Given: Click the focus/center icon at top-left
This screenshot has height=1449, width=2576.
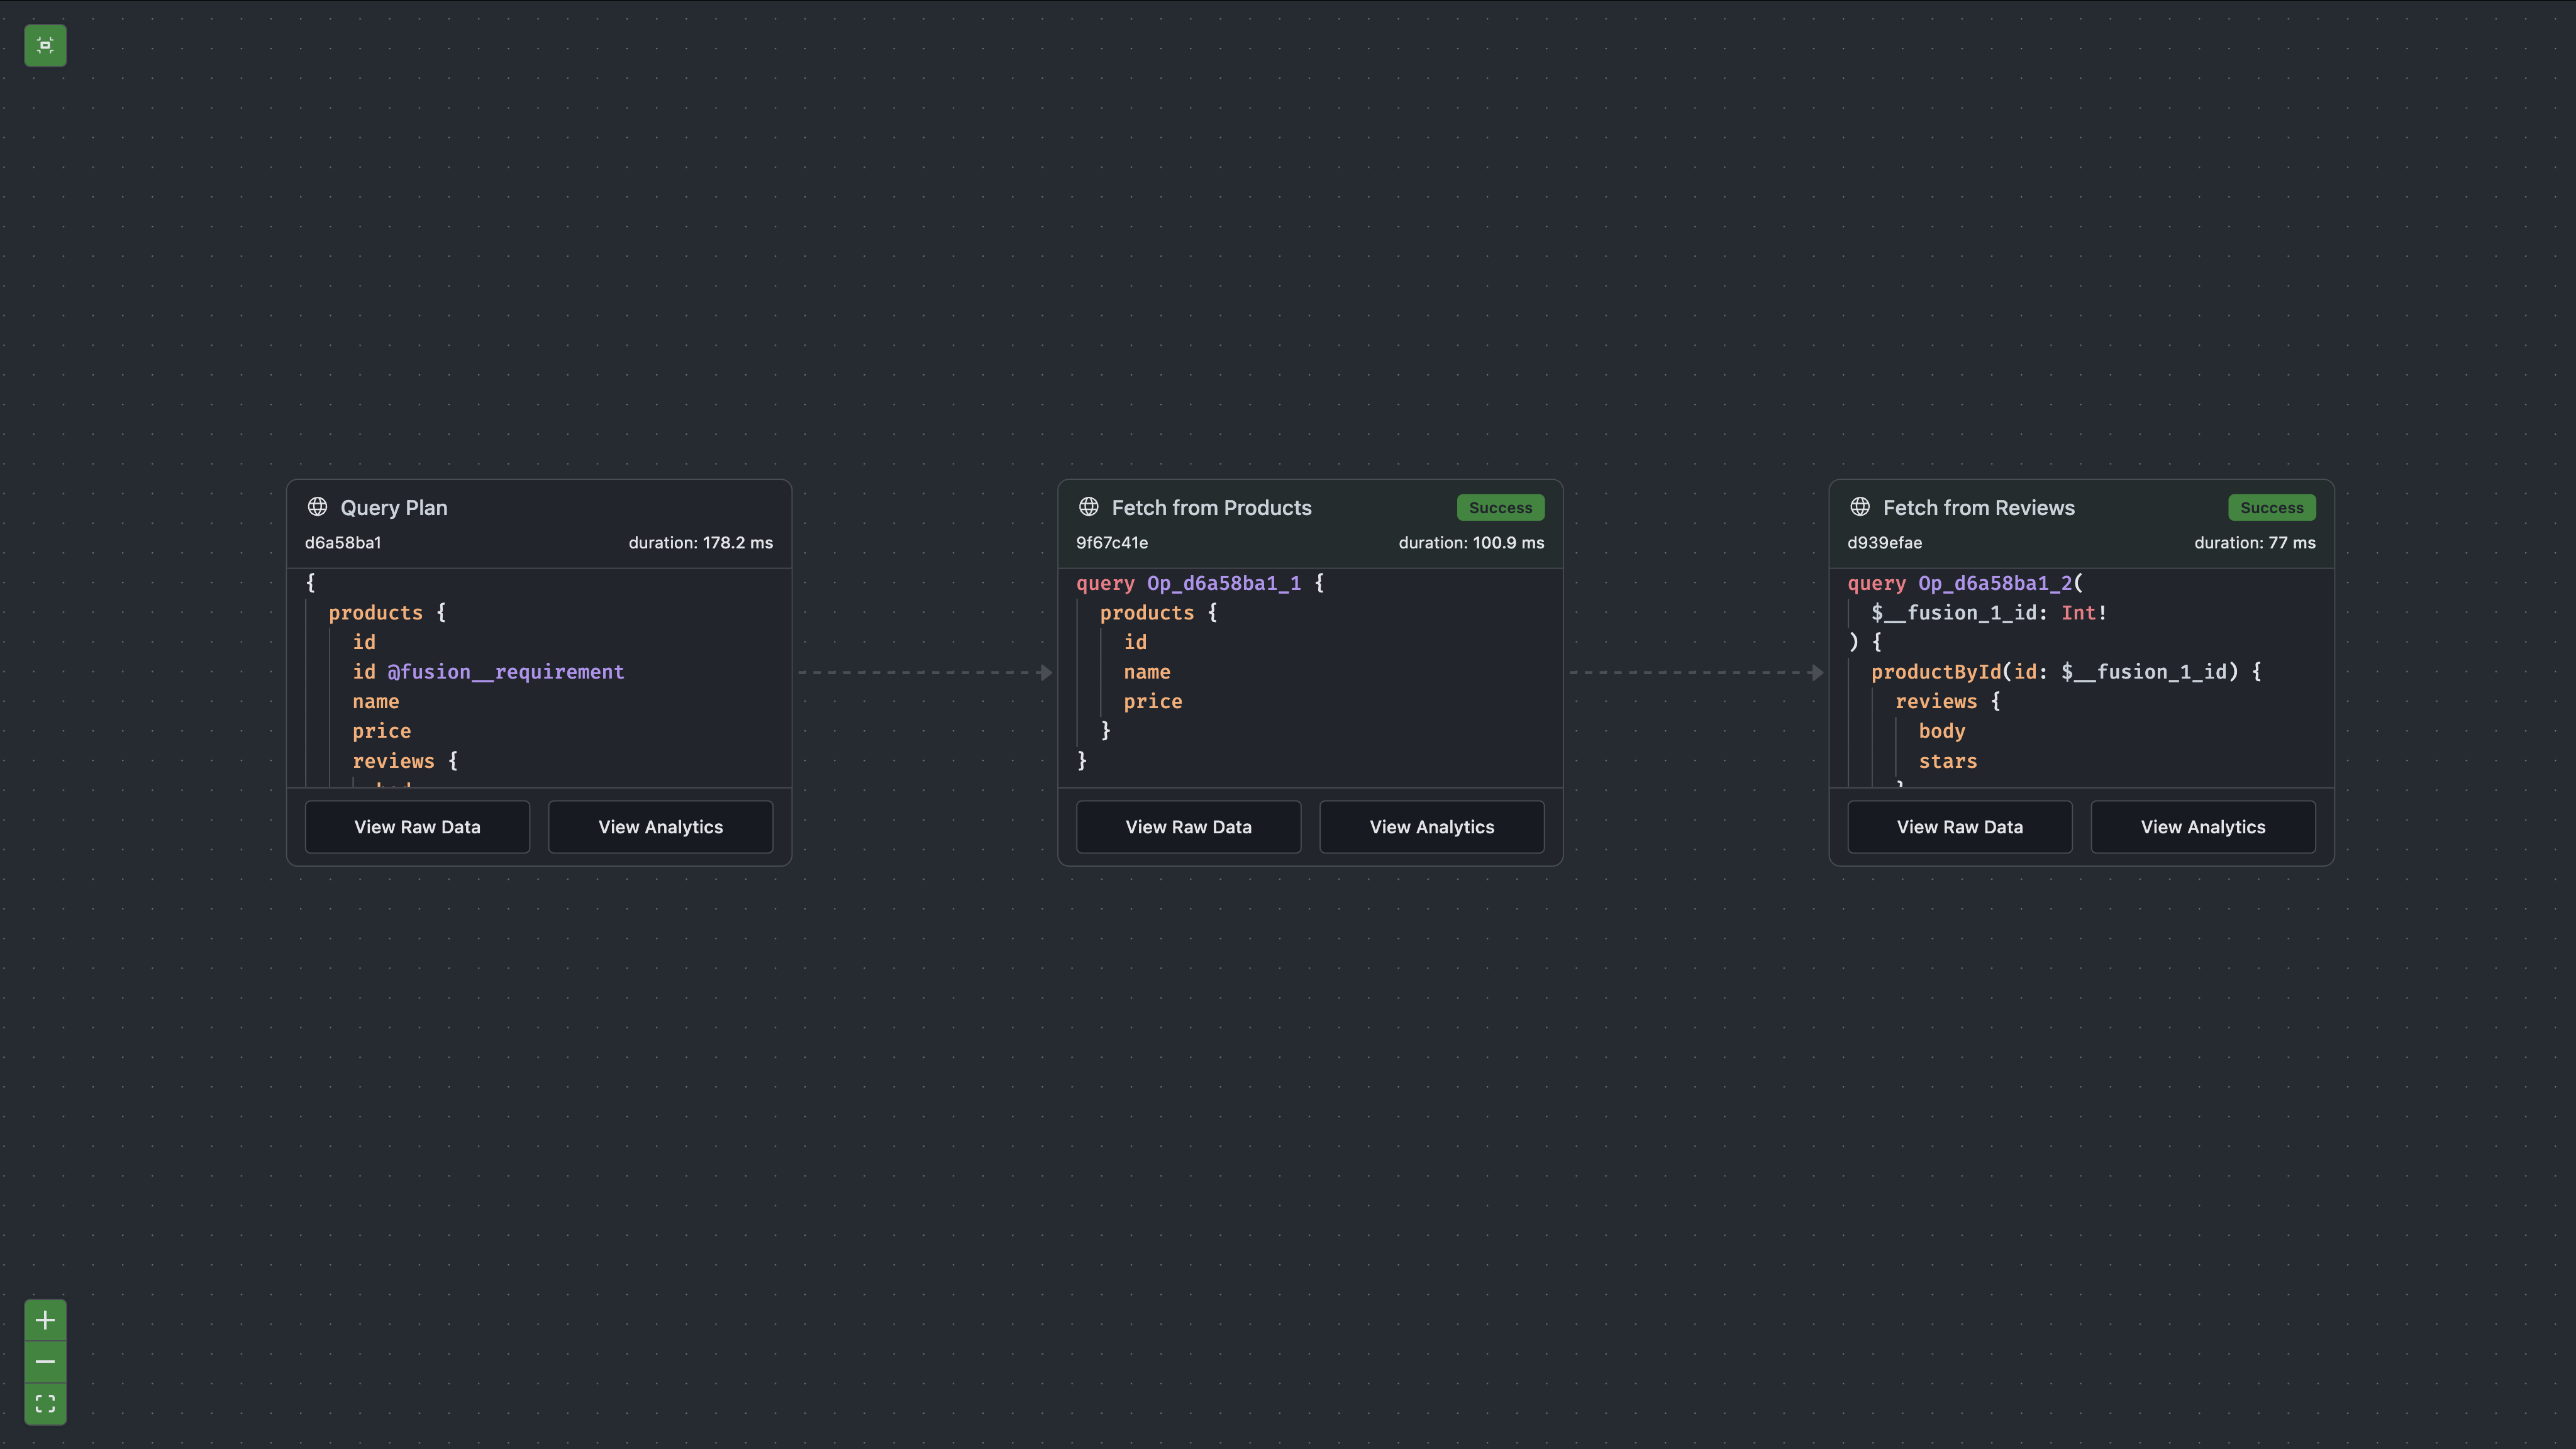Looking at the screenshot, I should tap(45, 45).
